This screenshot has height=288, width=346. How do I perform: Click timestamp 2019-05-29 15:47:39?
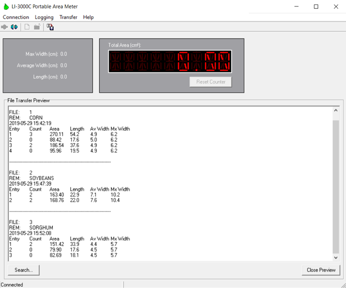tap(30, 183)
